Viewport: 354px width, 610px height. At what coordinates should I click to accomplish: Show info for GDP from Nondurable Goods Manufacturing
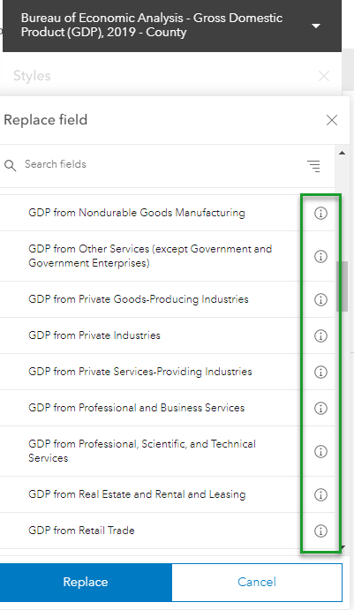click(320, 213)
